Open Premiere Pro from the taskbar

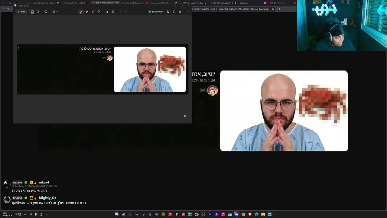click(x=210, y=214)
